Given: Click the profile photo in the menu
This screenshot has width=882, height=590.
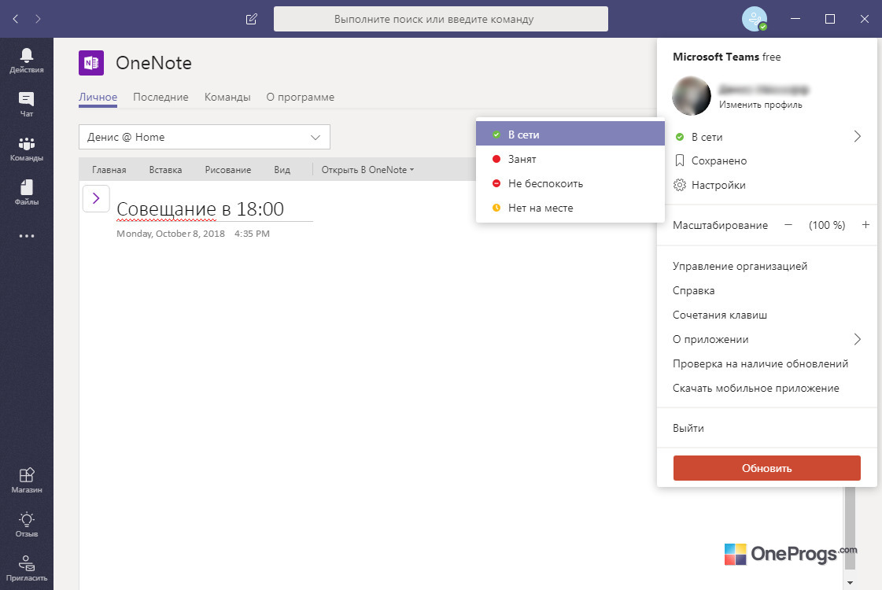Looking at the screenshot, I should (692, 96).
